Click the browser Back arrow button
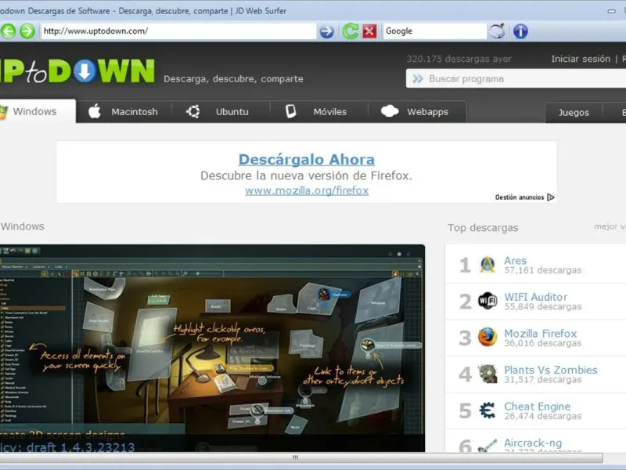Screen dimensions: 626x470 click(x=8, y=31)
